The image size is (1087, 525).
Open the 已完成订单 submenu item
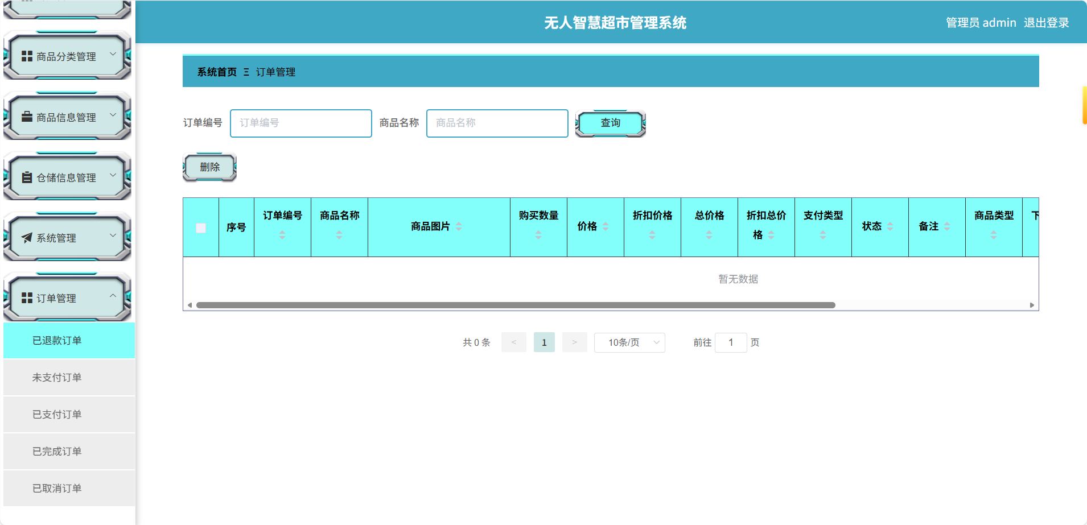pos(69,452)
